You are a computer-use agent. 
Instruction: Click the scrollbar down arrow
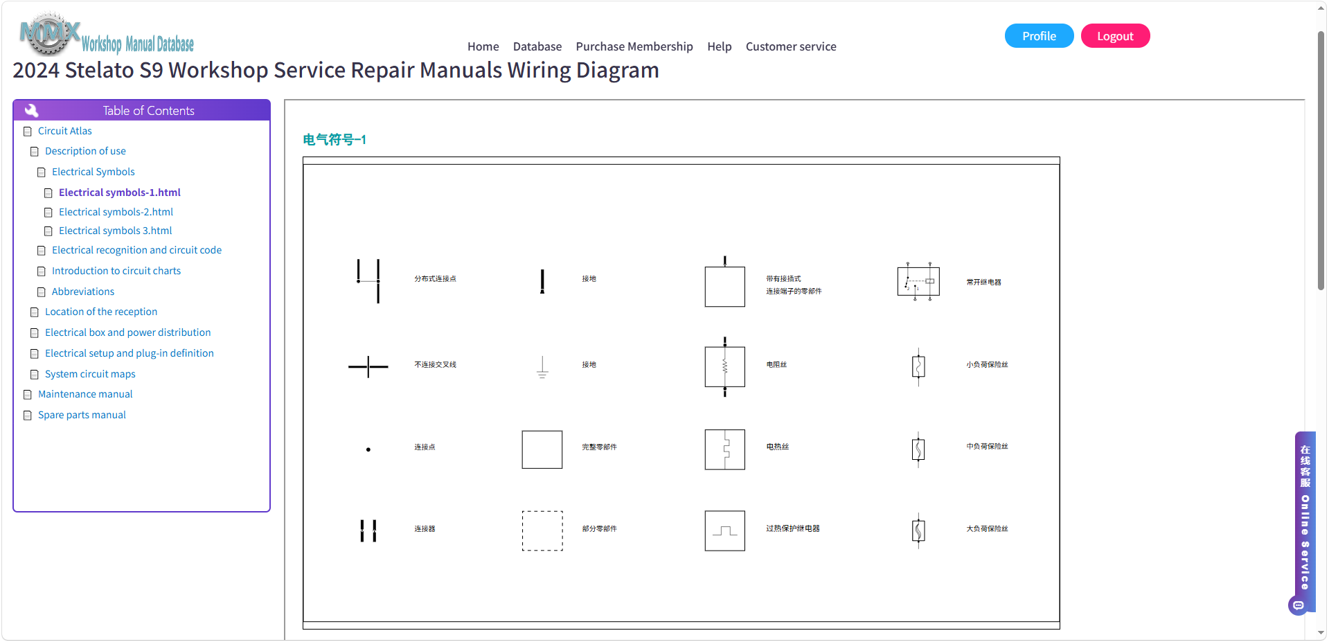tap(1321, 632)
